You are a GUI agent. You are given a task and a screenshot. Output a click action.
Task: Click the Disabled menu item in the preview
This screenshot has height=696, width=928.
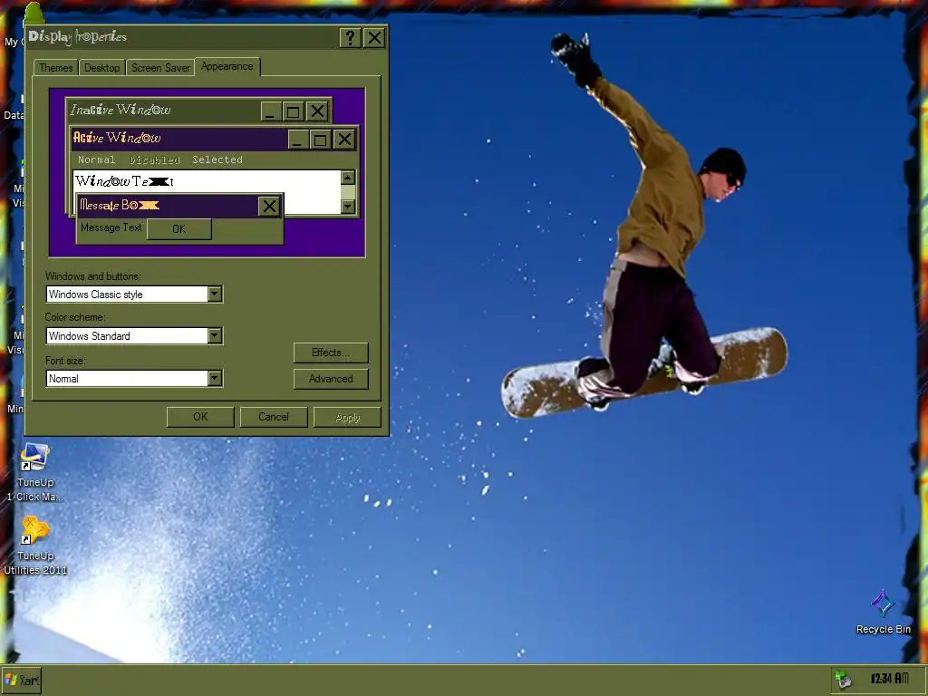pos(154,159)
